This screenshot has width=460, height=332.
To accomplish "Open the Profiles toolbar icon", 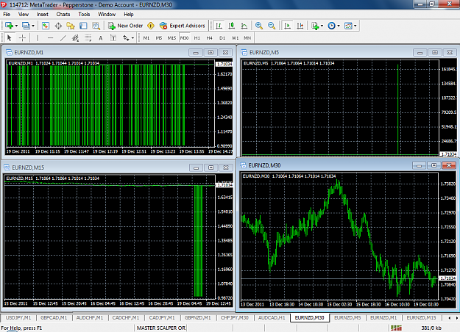I will point(26,26).
